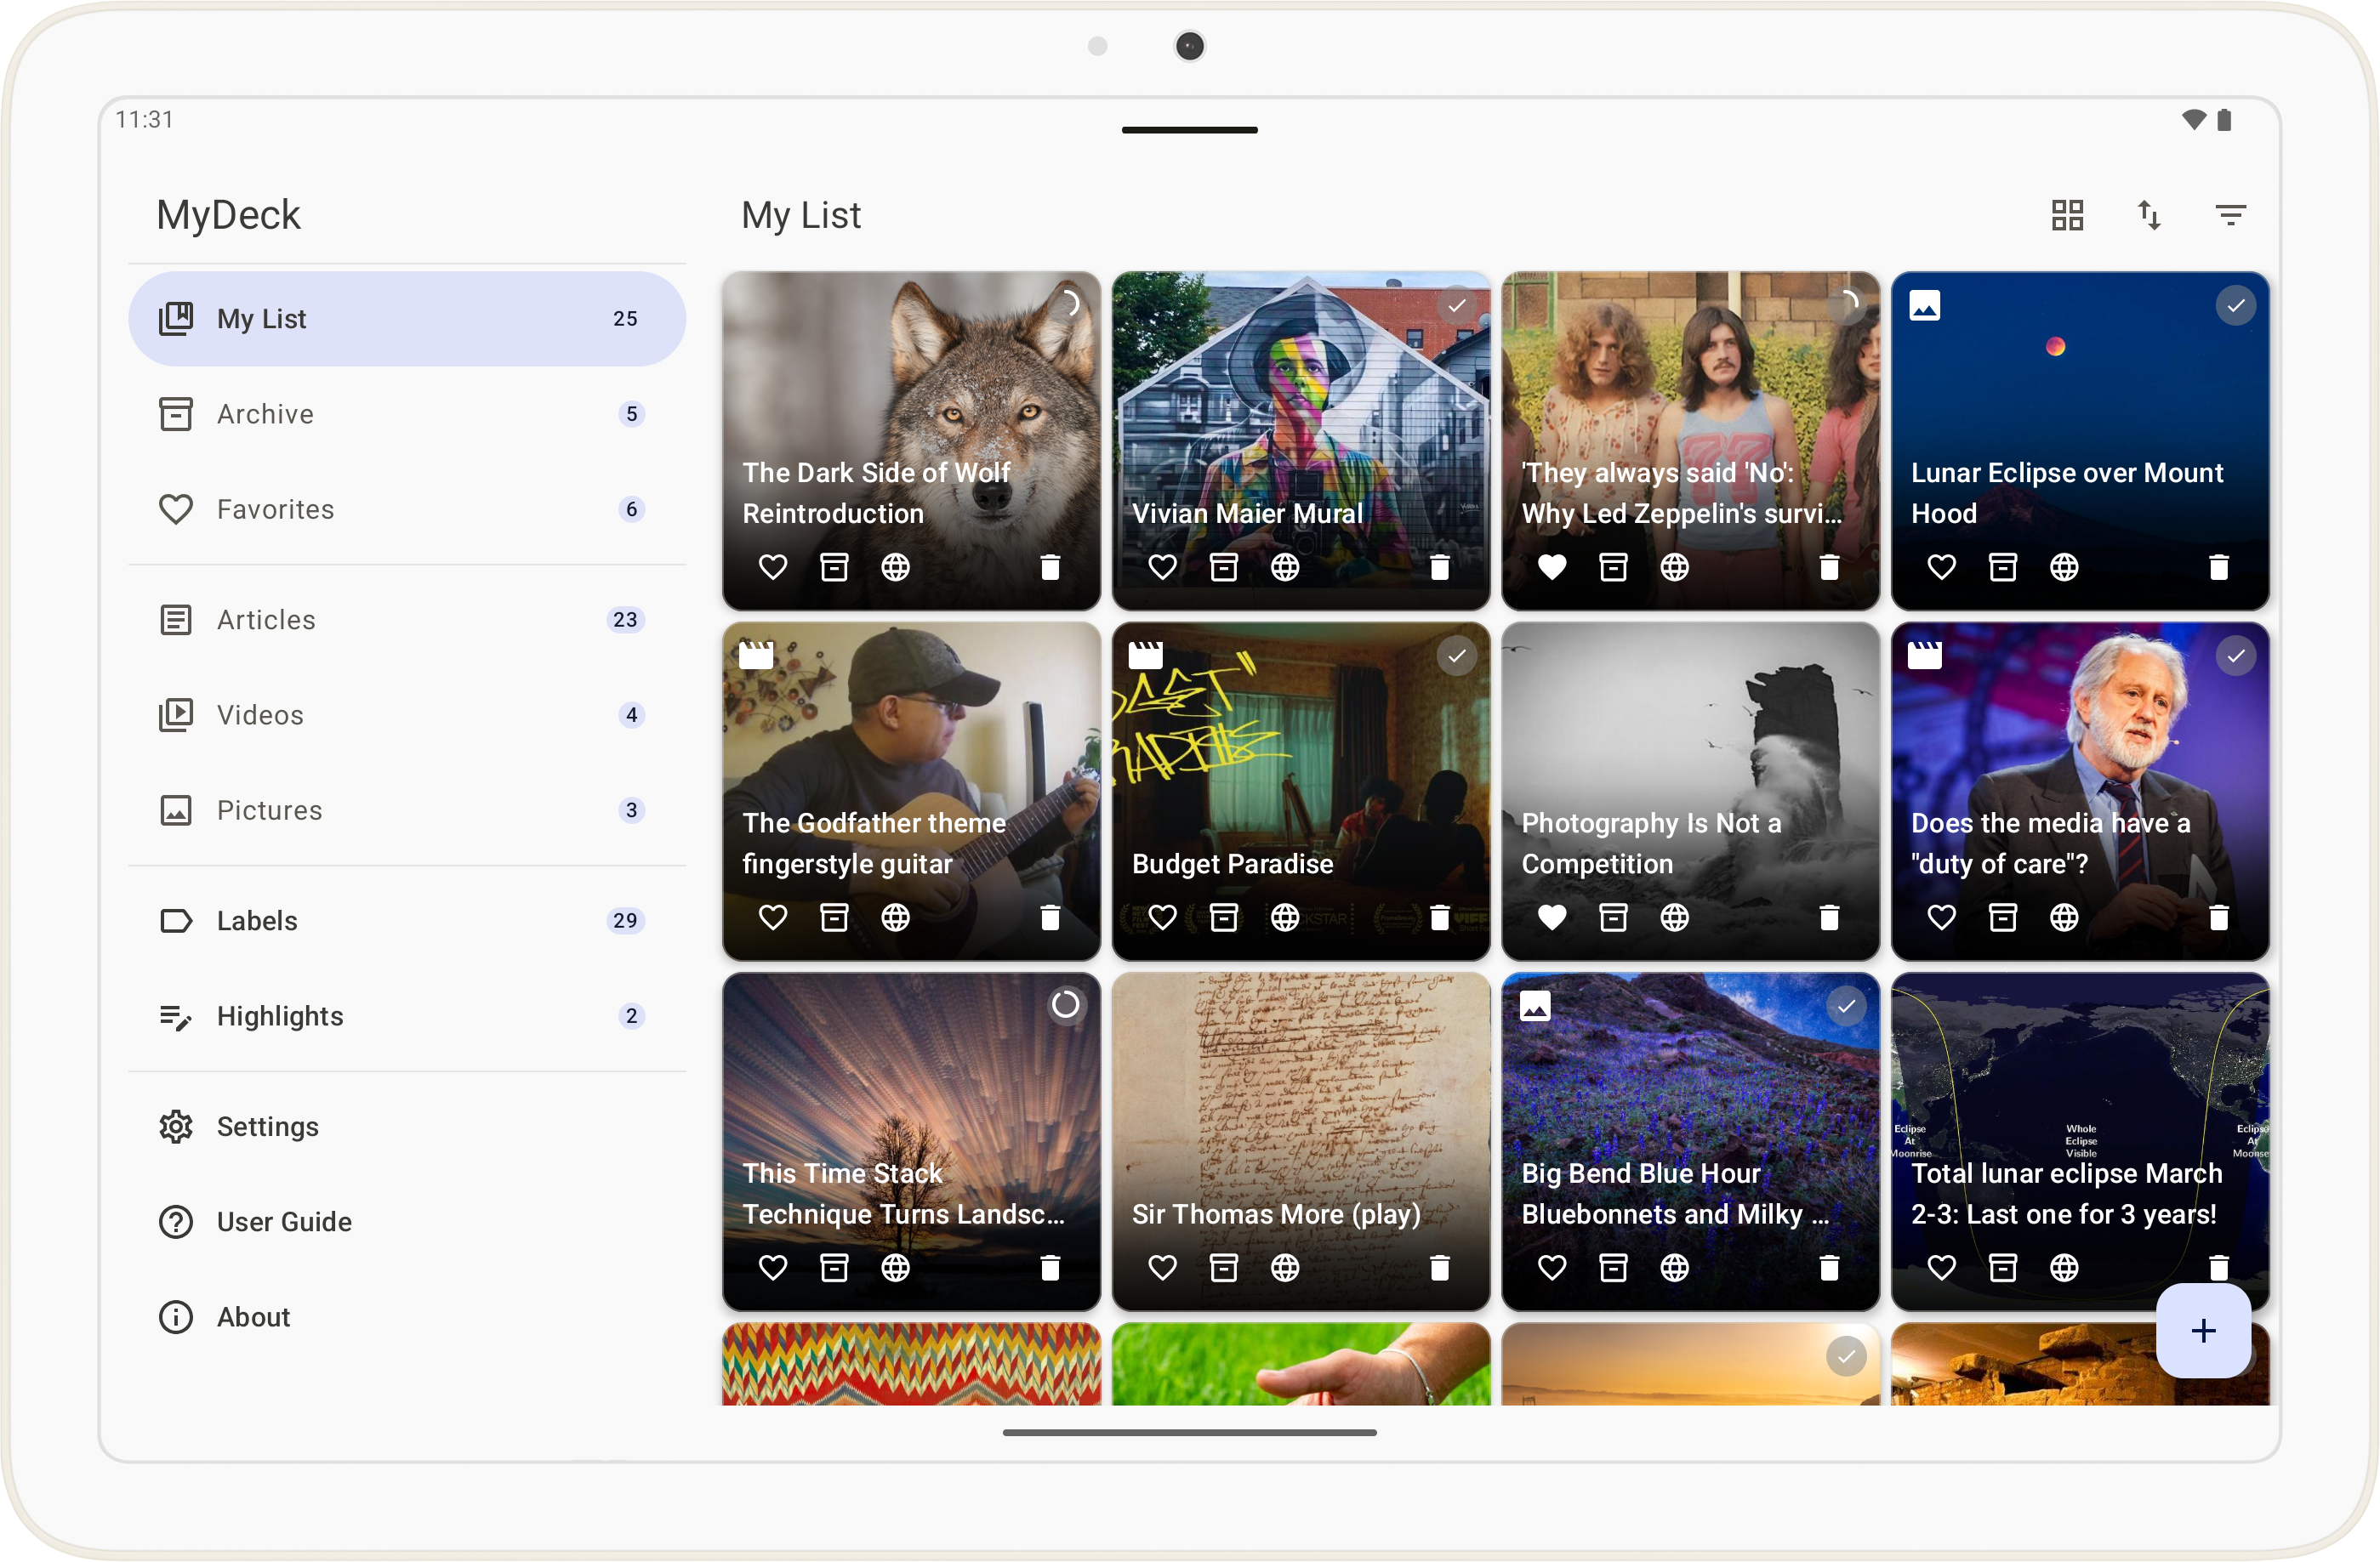Open Led Zeppelin article in browser
The image size is (2380, 1562).
(1674, 566)
